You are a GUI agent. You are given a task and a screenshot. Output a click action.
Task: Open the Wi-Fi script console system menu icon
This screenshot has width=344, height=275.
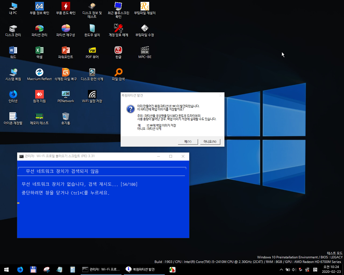click(21, 156)
